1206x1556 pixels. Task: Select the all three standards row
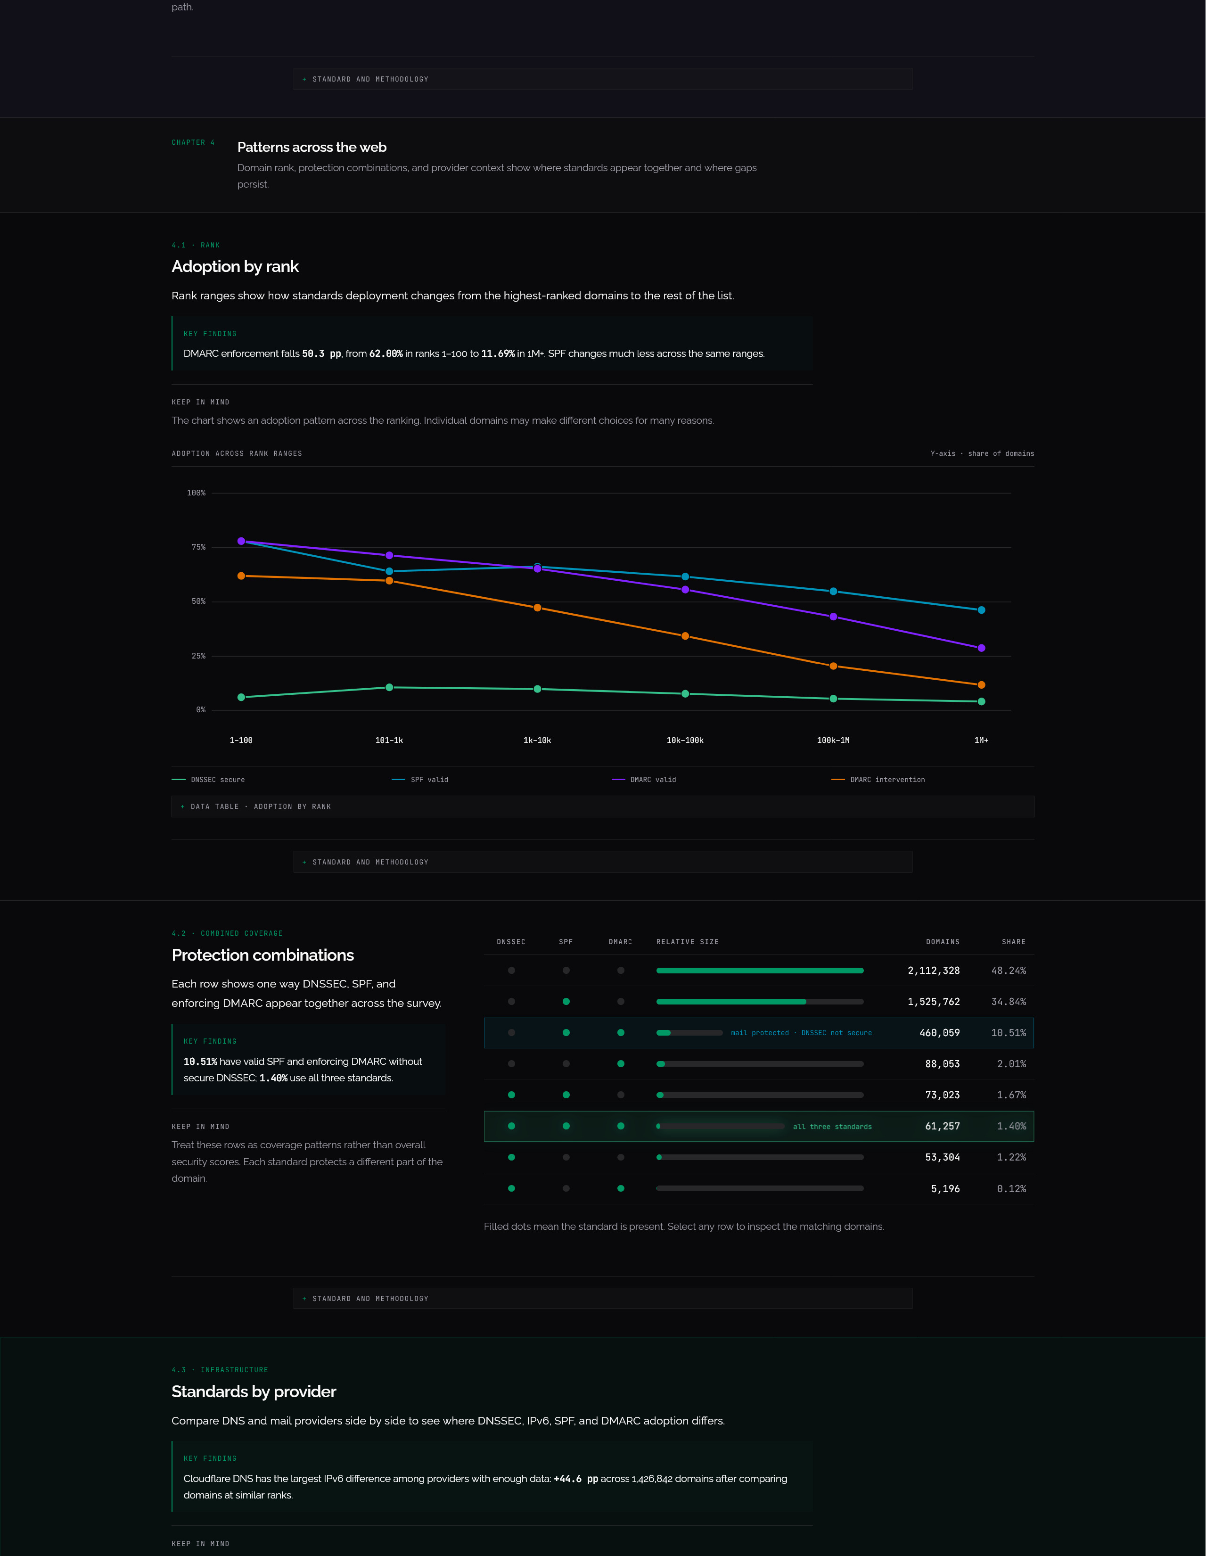point(759,1127)
